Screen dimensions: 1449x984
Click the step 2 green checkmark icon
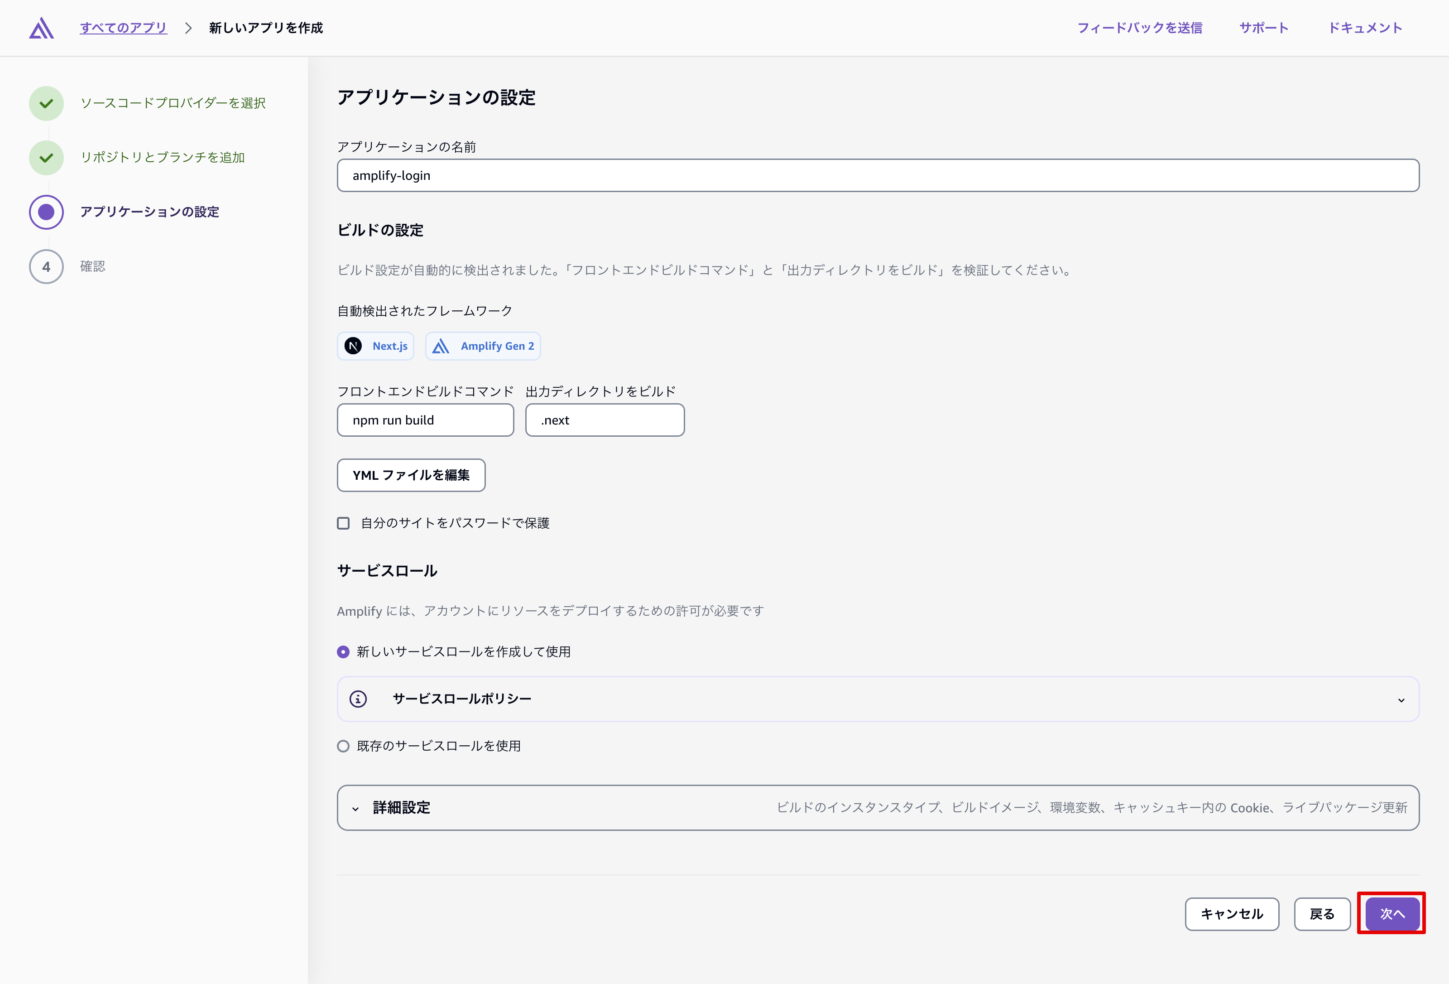[x=46, y=158]
